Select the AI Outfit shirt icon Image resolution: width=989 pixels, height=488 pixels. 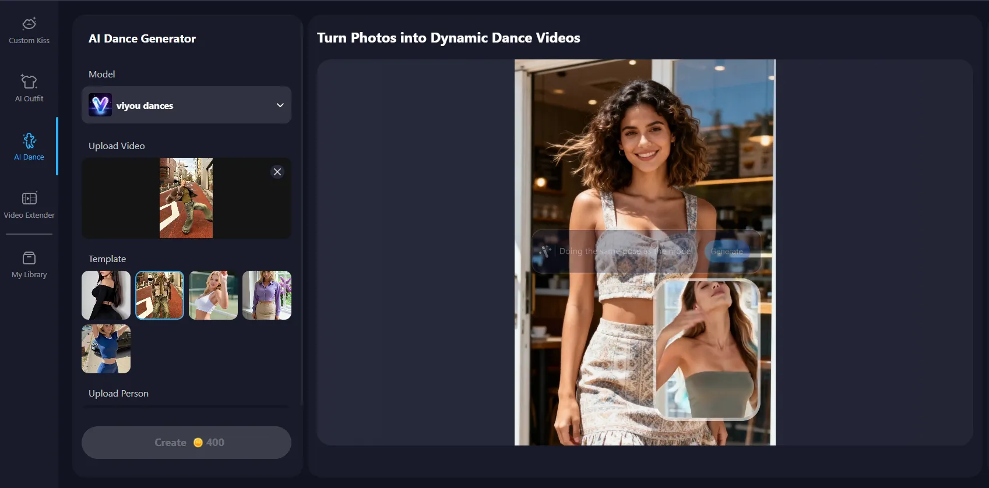29,82
